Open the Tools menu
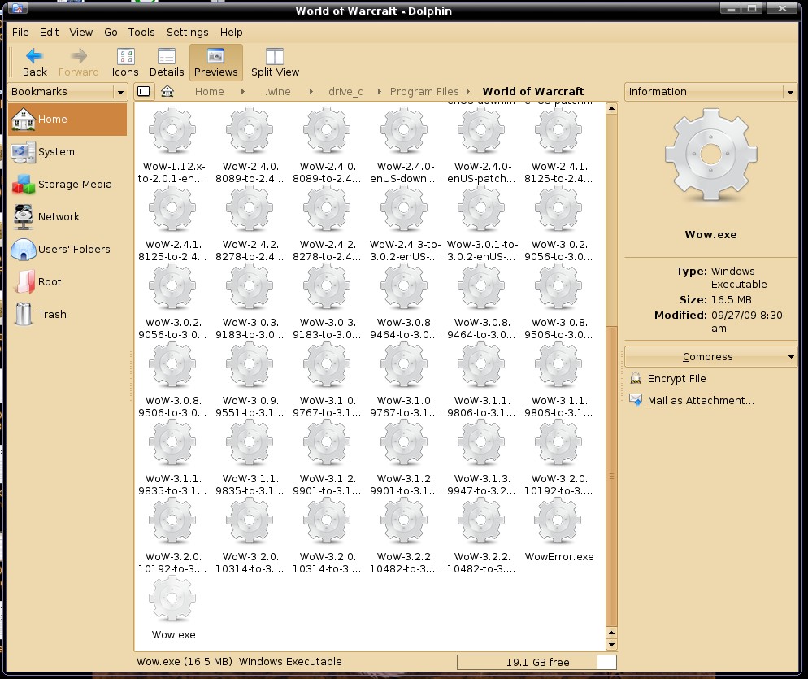Image resolution: width=808 pixels, height=679 pixels. coord(141,33)
